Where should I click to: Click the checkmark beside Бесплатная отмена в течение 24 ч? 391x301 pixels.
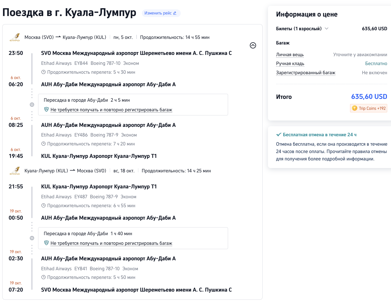(279, 135)
